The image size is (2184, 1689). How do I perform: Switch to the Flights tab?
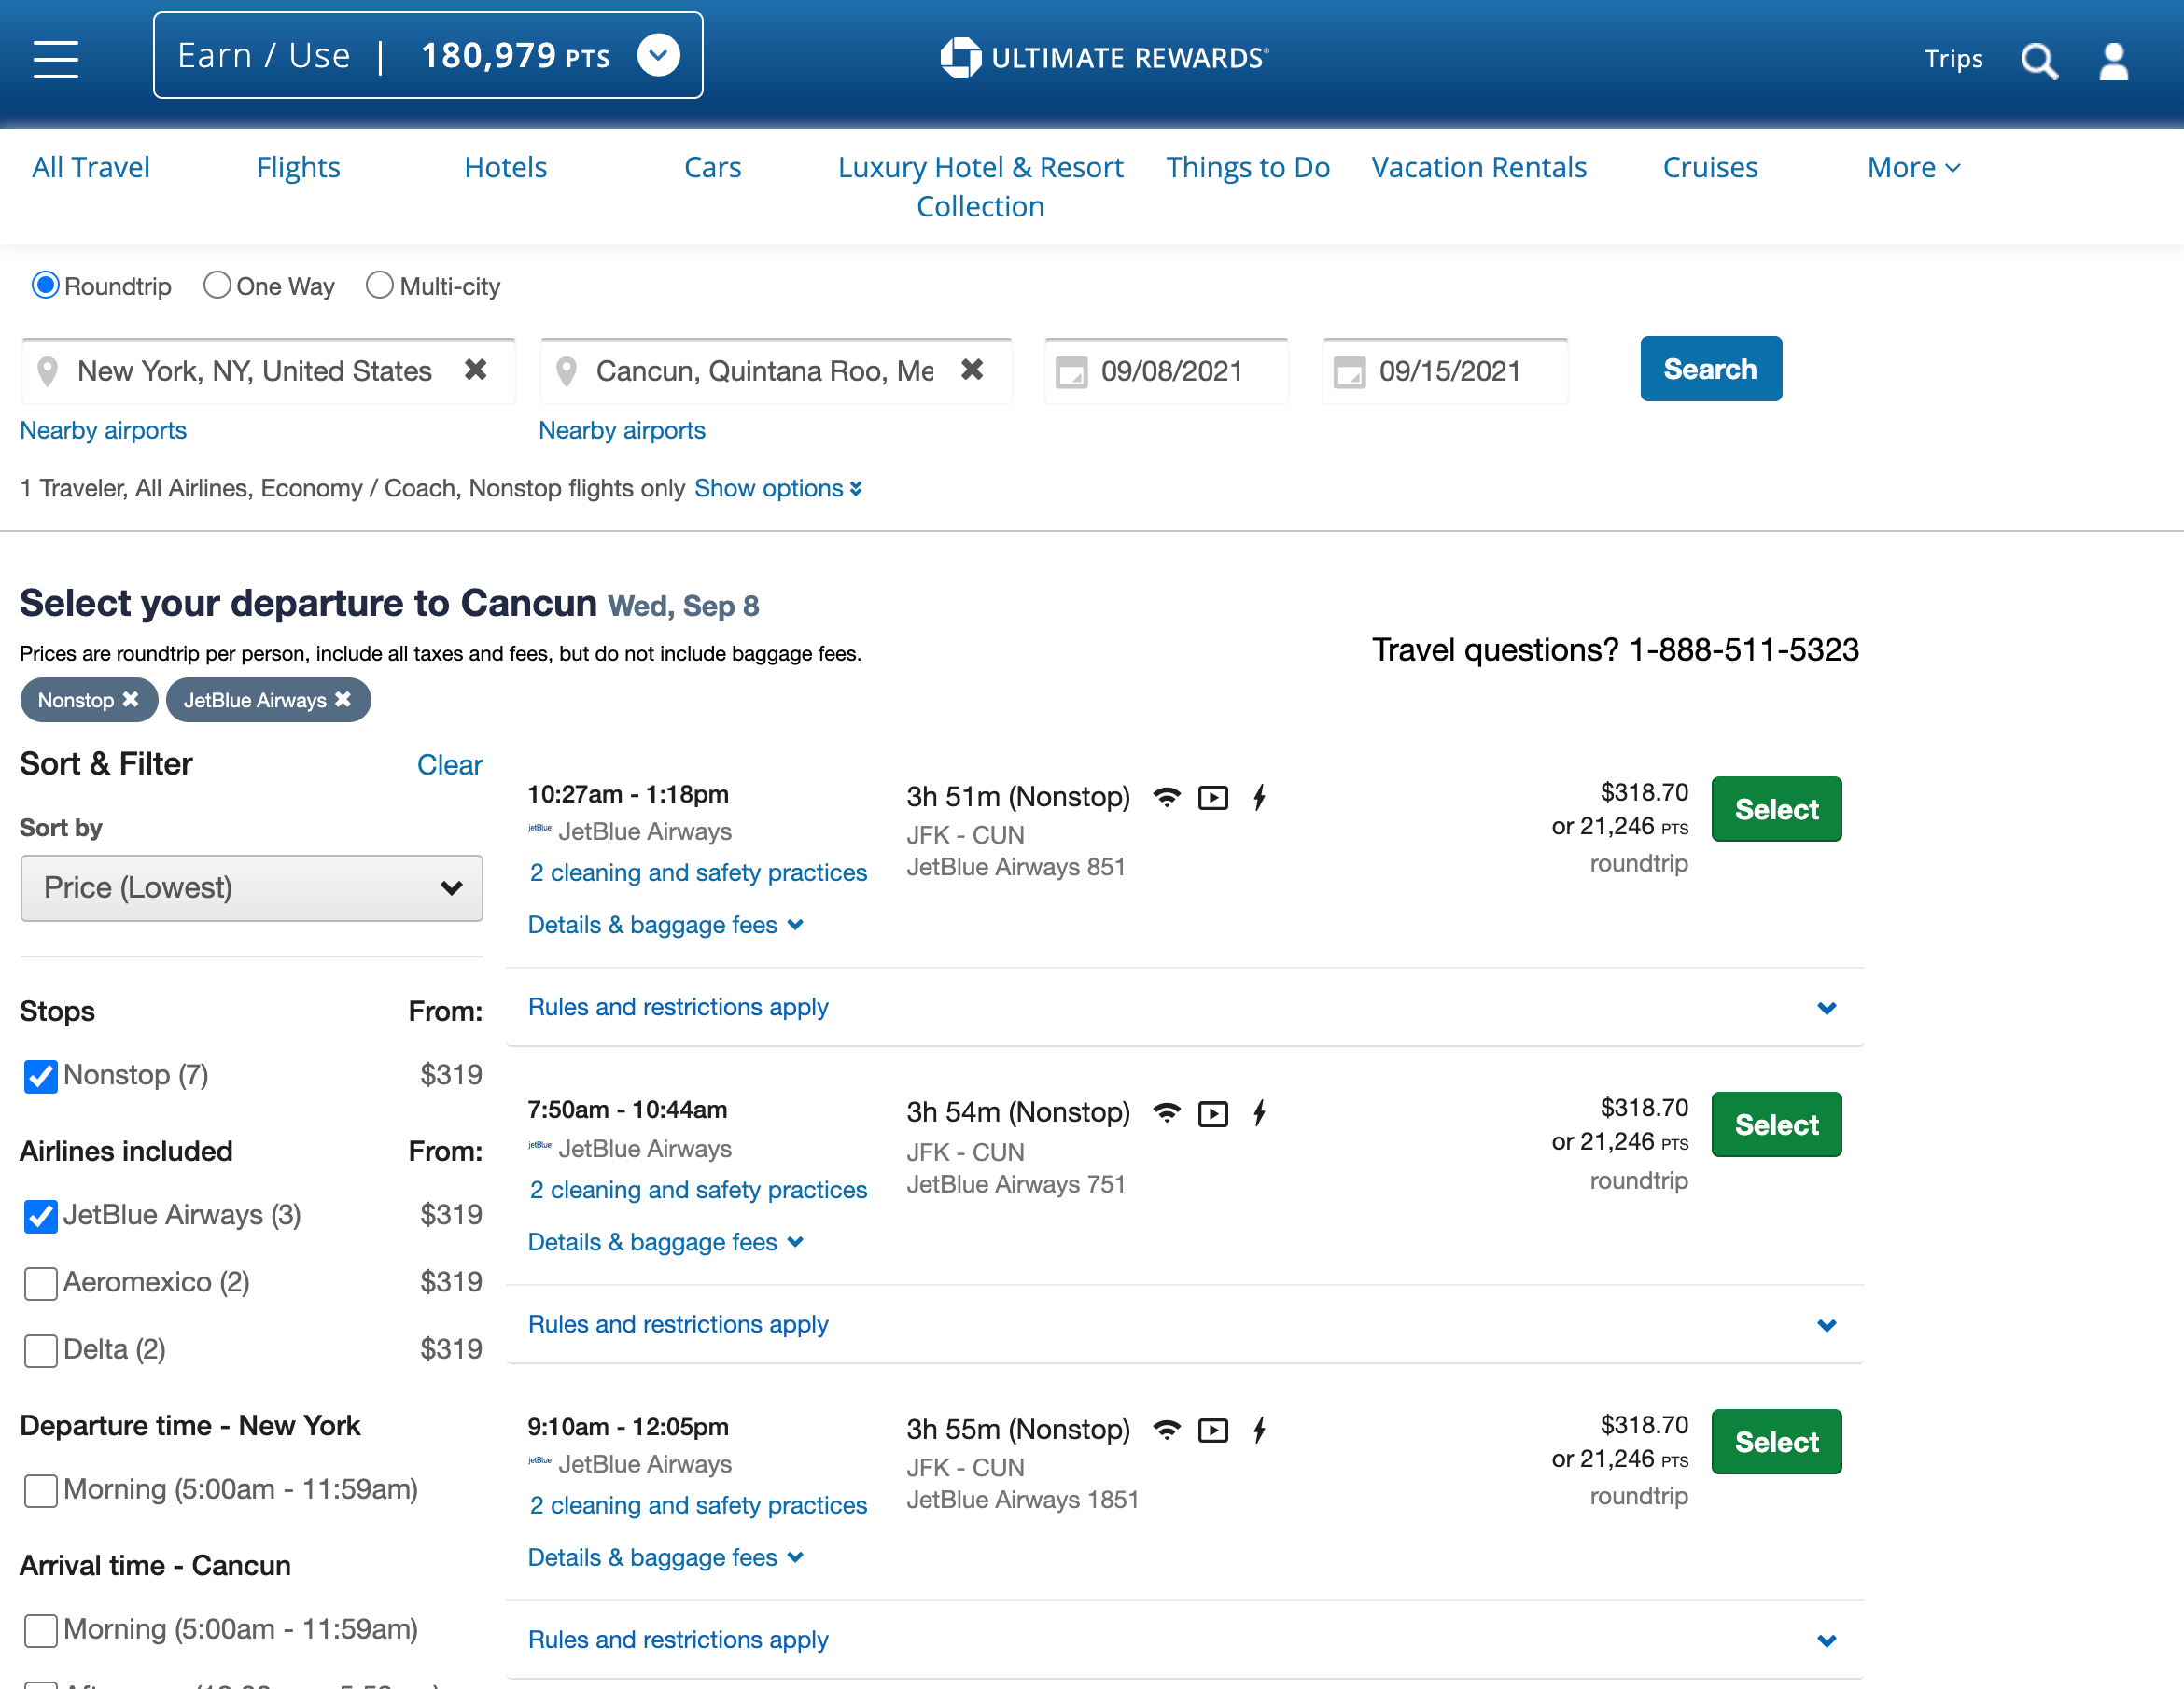298,167
